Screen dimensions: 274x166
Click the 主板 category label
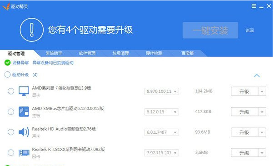click(36, 116)
